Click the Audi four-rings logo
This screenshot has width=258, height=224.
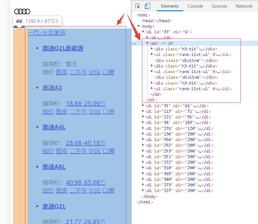click(22, 11)
